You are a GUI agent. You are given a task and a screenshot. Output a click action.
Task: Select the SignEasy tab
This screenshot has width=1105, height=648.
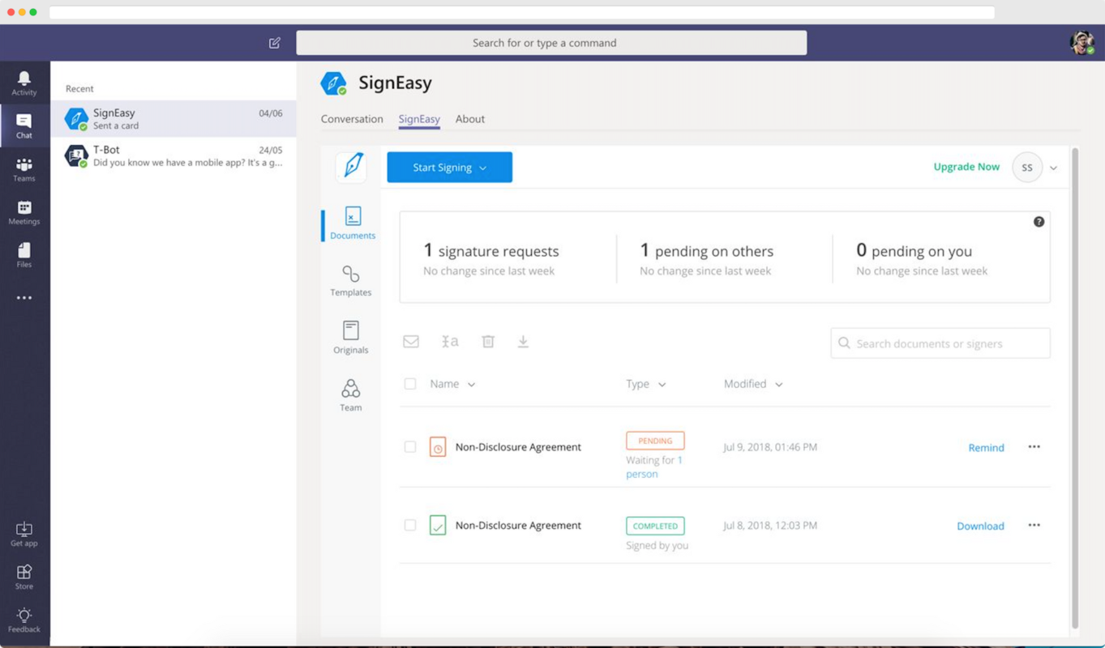click(x=419, y=119)
